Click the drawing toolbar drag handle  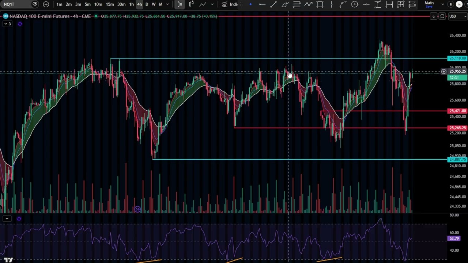tap(242, 4)
